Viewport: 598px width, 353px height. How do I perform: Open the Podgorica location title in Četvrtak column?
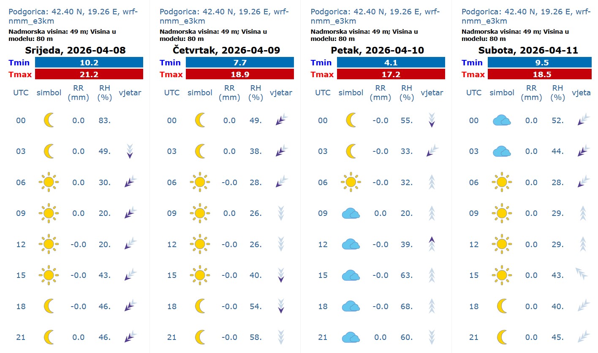(224, 16)
